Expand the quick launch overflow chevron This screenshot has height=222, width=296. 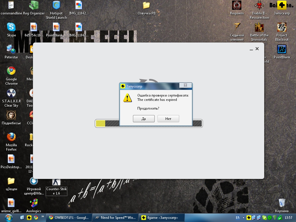(43, 216)
